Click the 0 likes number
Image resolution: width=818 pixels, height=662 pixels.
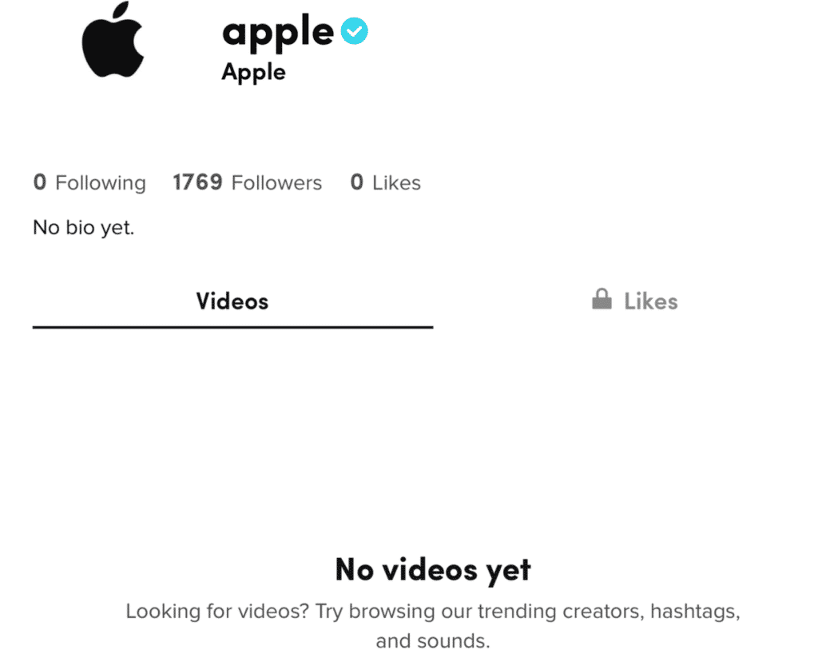coord(359,182)
